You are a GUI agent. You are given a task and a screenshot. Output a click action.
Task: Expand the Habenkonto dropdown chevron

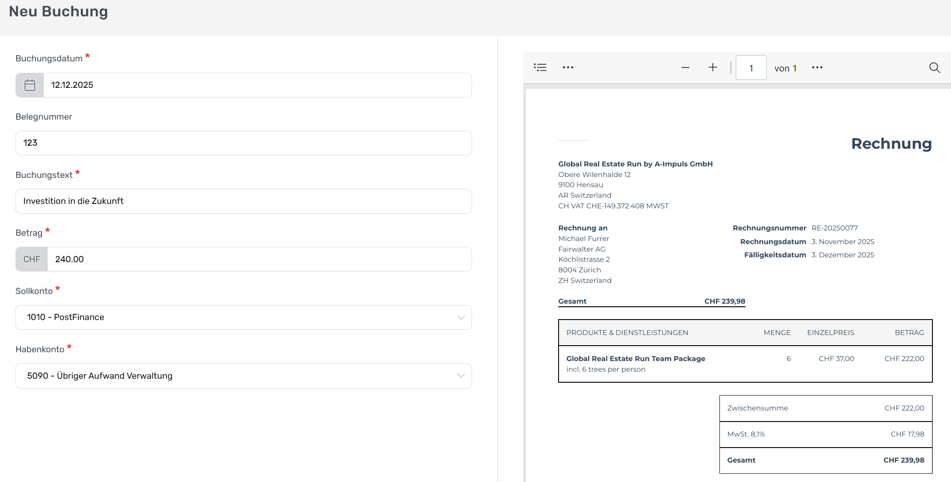(461, 376)
